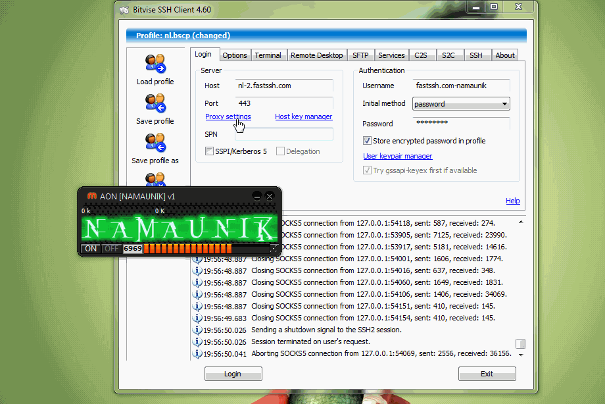Close the AON NAMAUNIK widget
The width and height of the screenshot is (605, 404).
pyautogui.click(x=270, y=196)
